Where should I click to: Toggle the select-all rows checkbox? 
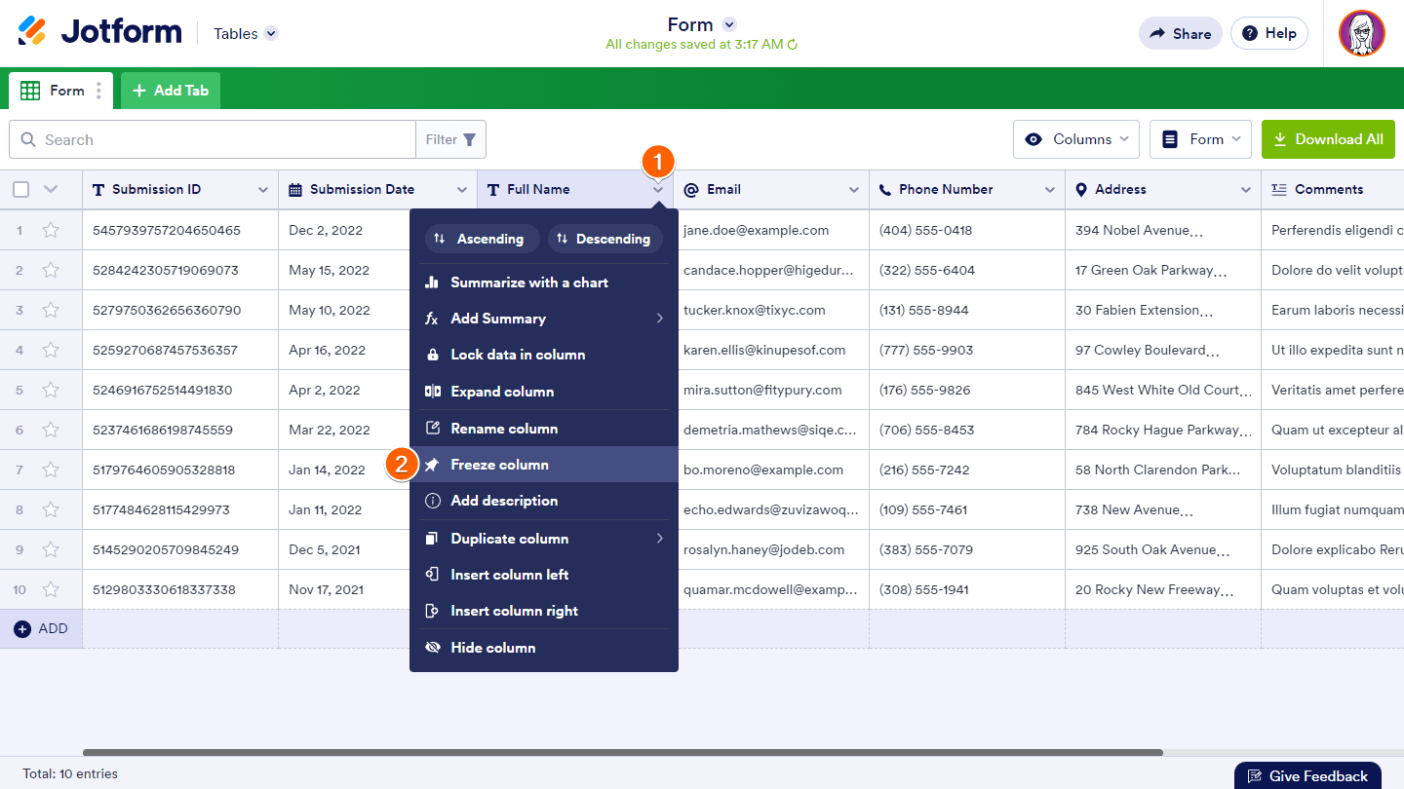coord(20,190)
